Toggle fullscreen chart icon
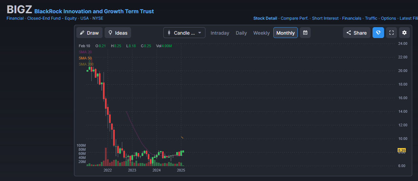 click(x=391, y=33)
